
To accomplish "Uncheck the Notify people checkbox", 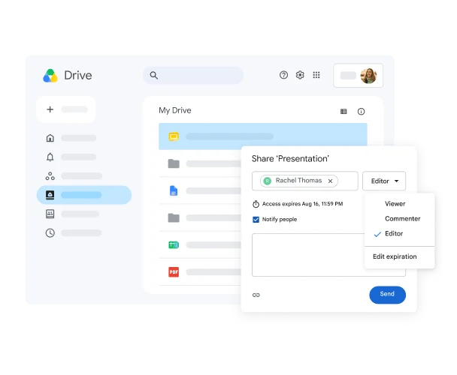I will click(x=256, y=219).
